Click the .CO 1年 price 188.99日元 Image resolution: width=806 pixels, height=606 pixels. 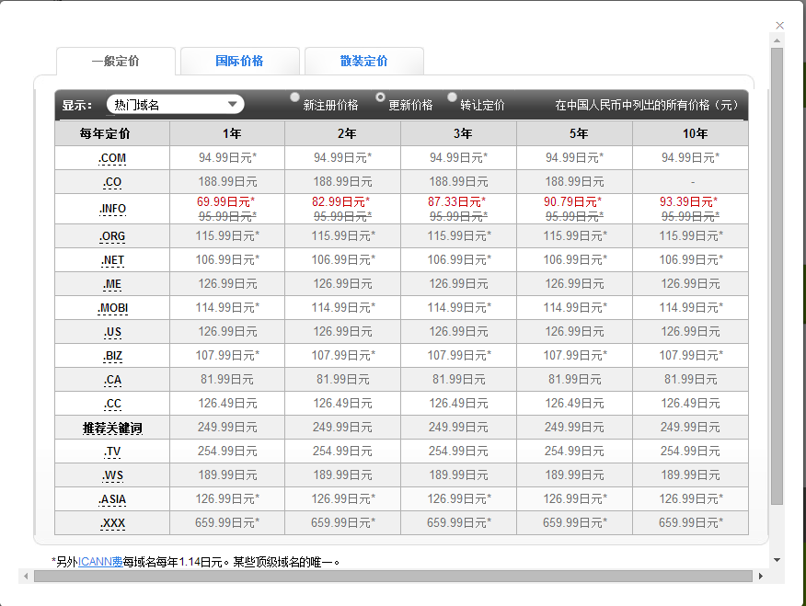tap(227, 182)
